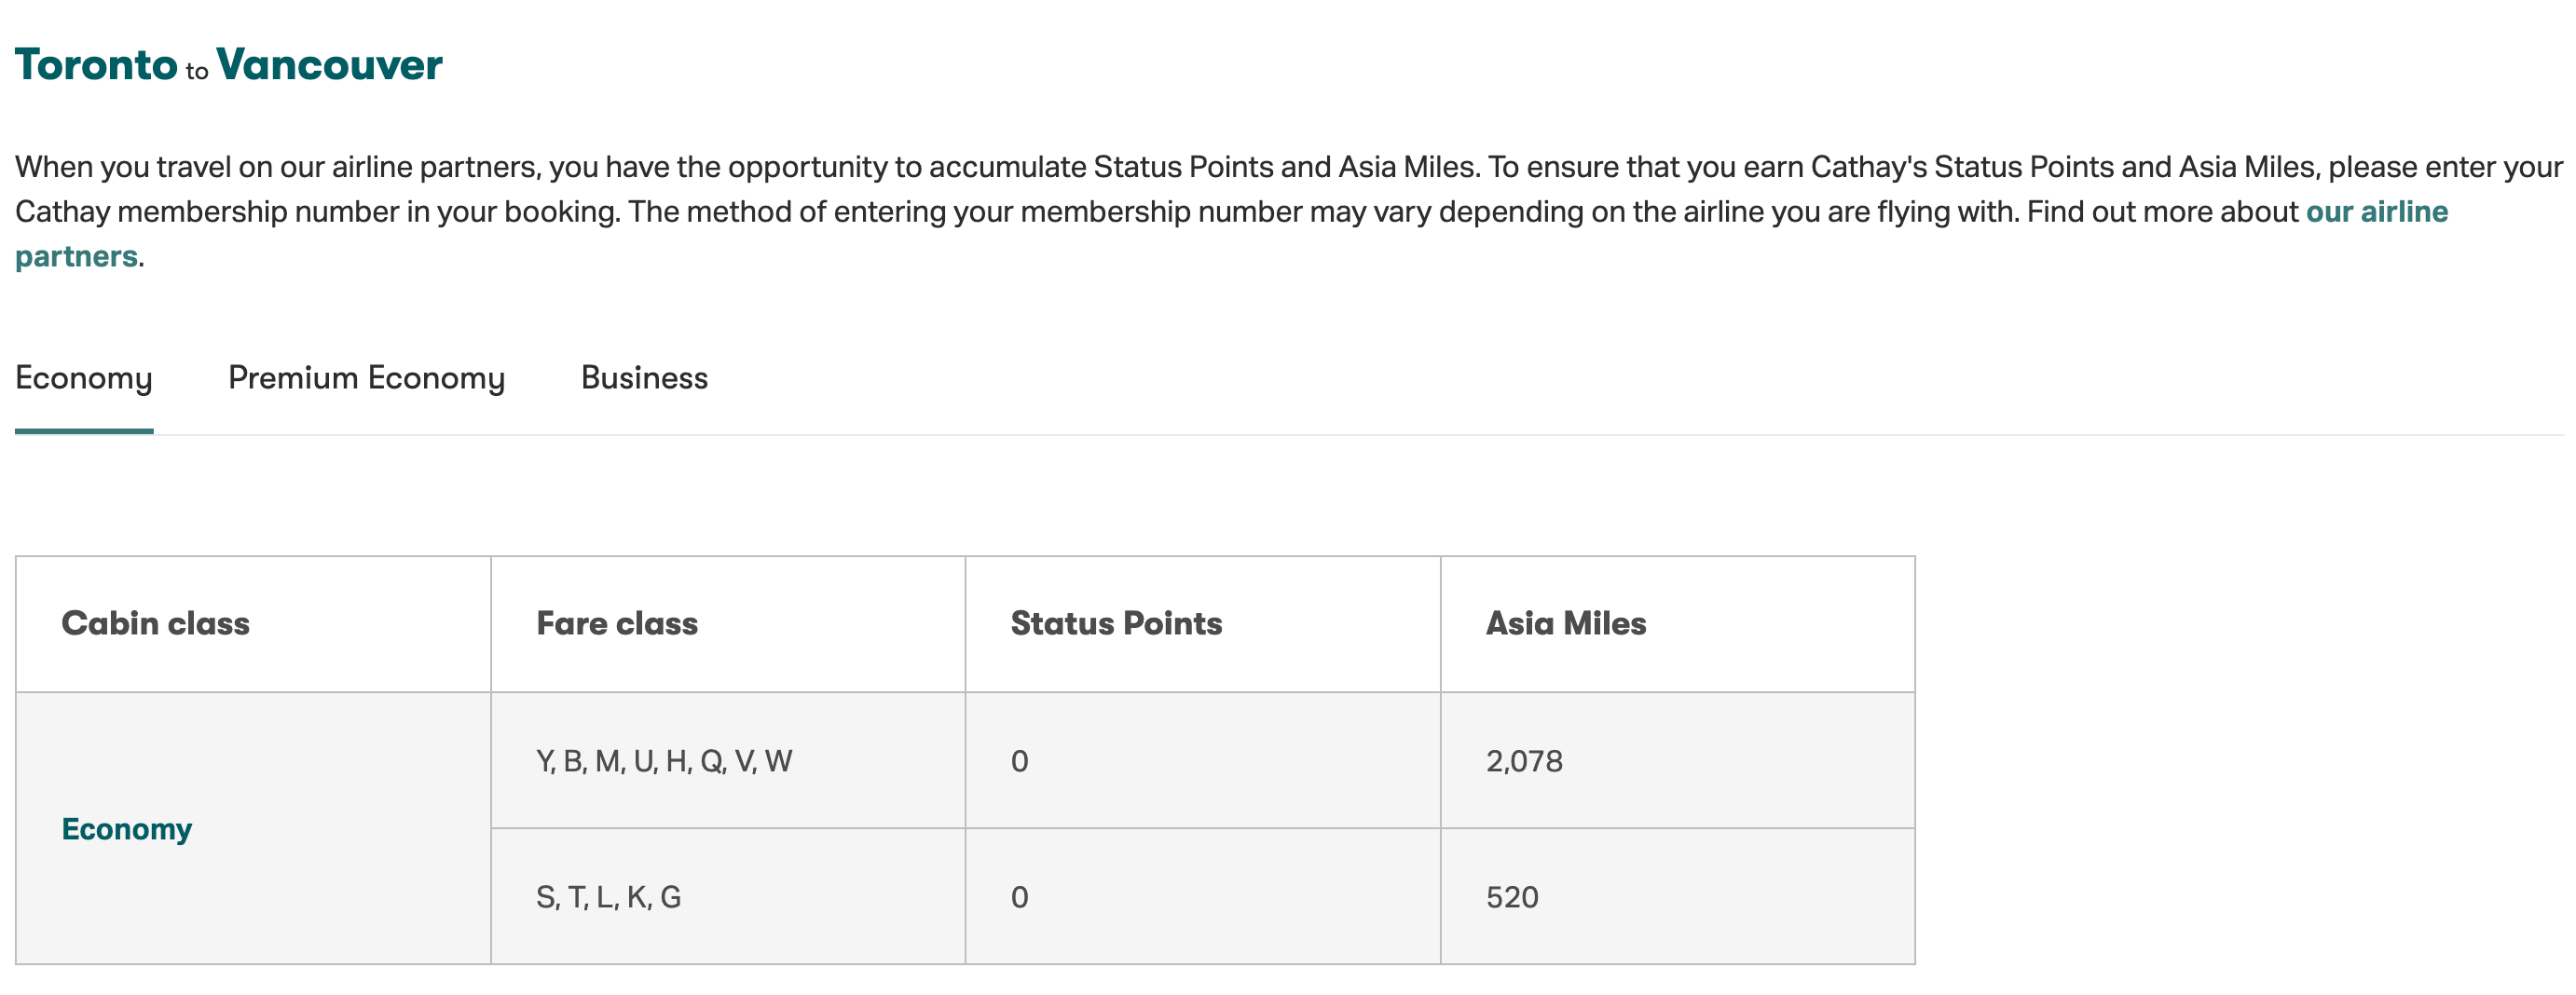The width and height of the screenshot is (2576, 995).
Task: Switch to the Premium Economy tab
Action: [x=366, y=378]
